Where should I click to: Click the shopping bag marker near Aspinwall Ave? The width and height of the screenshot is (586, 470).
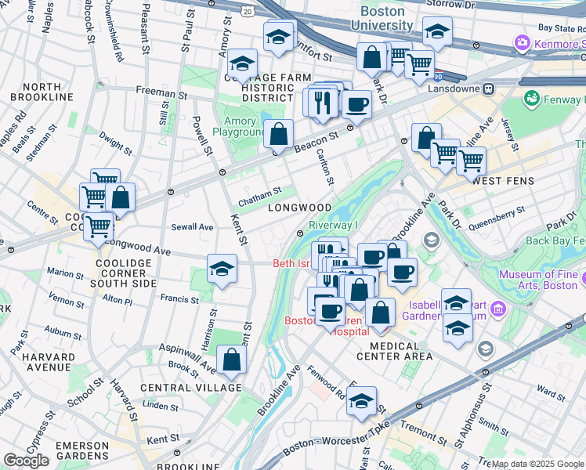coord(231,361)
